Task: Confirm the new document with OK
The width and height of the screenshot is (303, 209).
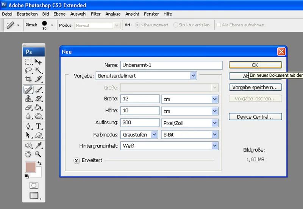Action: pyautogui.click(x=255, y=65)
